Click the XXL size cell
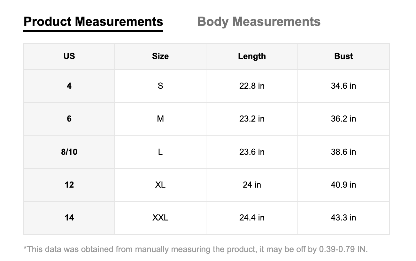Screen dimensions: 416x261 [160, 218]
